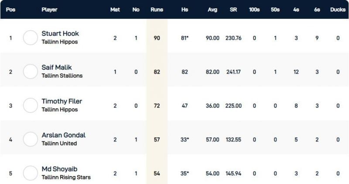Click Stuart Hook's player avatar
The width and height of the screenshot is (349, 184).
[31, 37]
